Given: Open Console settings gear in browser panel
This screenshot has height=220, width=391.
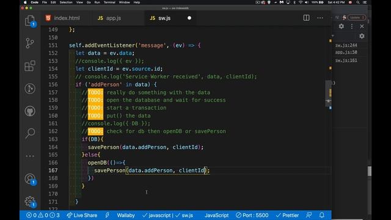Looking at the screenshot, I should tap(362, 36).
